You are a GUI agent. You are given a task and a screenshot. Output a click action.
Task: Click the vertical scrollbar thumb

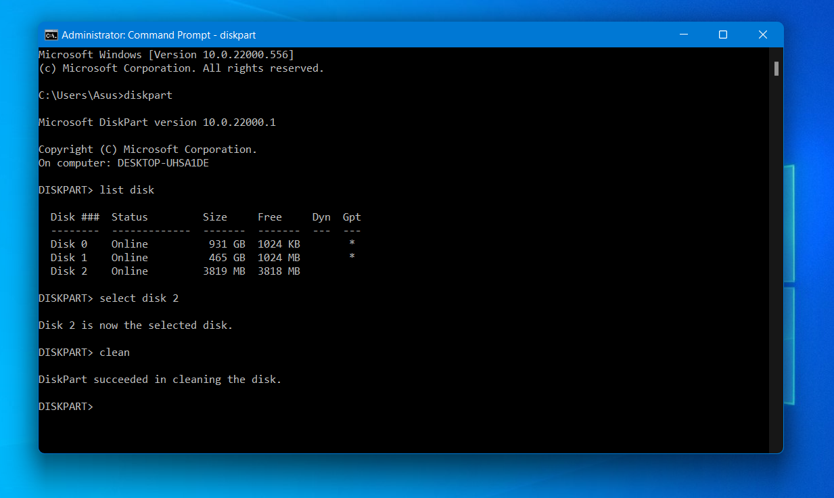(777, 68)
